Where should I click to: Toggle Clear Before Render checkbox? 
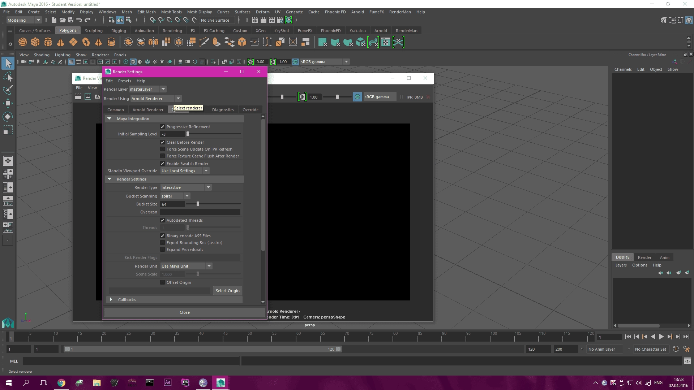pyautogui.click(x=163, y=142)
